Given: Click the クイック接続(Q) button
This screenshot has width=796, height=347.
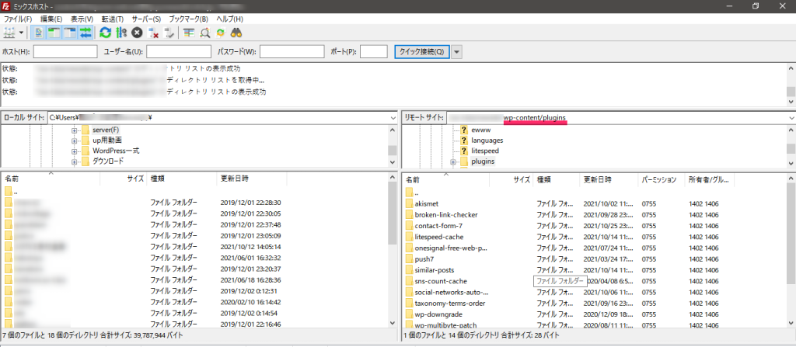Looking at the screenshot, I should pyautogui.click(x=421, y=52).
